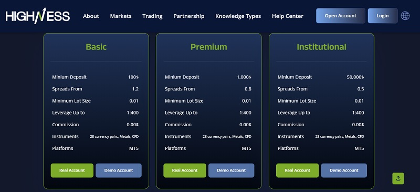Click Minimum Lot Size label in Institutional card
Screen dimensions: 420x192
pos(297,101)
